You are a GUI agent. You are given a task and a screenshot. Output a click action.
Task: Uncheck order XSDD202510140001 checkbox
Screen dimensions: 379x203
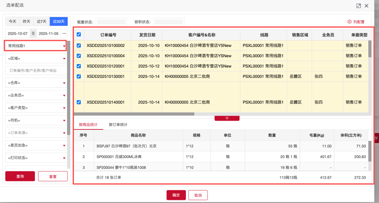[79, 102]
